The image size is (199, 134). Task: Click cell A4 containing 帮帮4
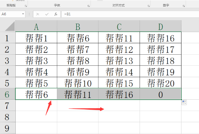pyautogui.click(x=36, y=71)
